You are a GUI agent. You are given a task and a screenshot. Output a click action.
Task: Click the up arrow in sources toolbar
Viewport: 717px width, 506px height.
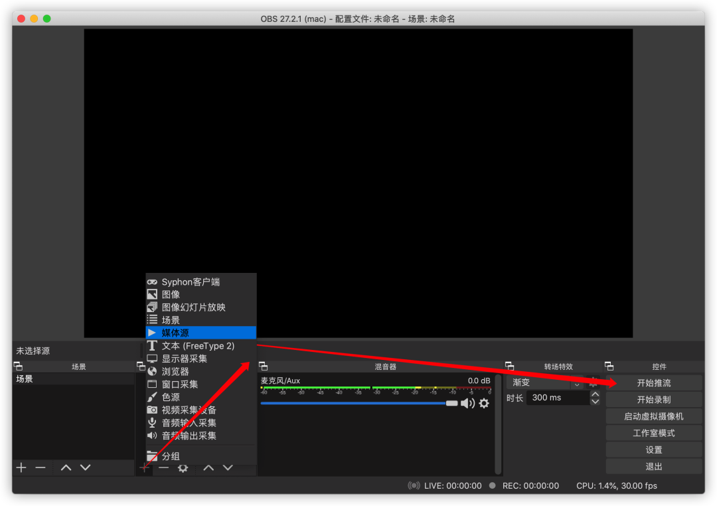(x=208, y=467)
